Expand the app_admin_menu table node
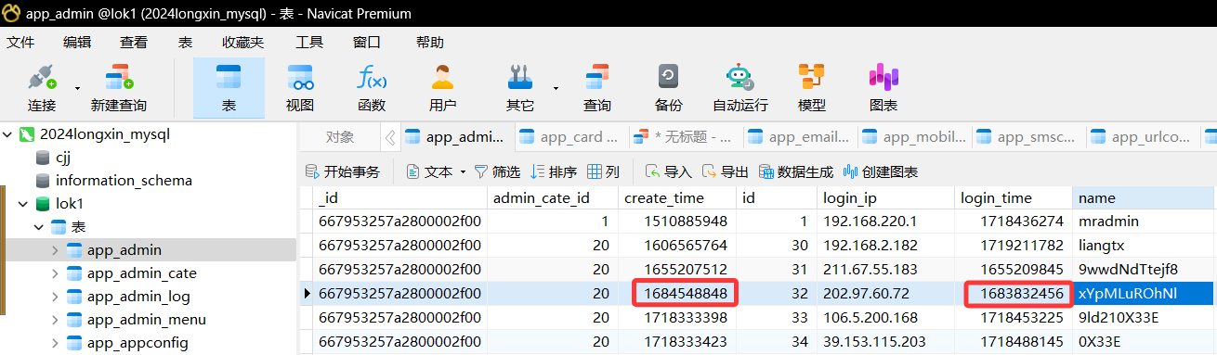 pos(56,320)
